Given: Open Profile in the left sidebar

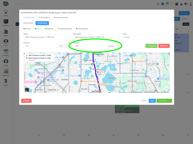Looking at the screenshot, I should 6,63.
